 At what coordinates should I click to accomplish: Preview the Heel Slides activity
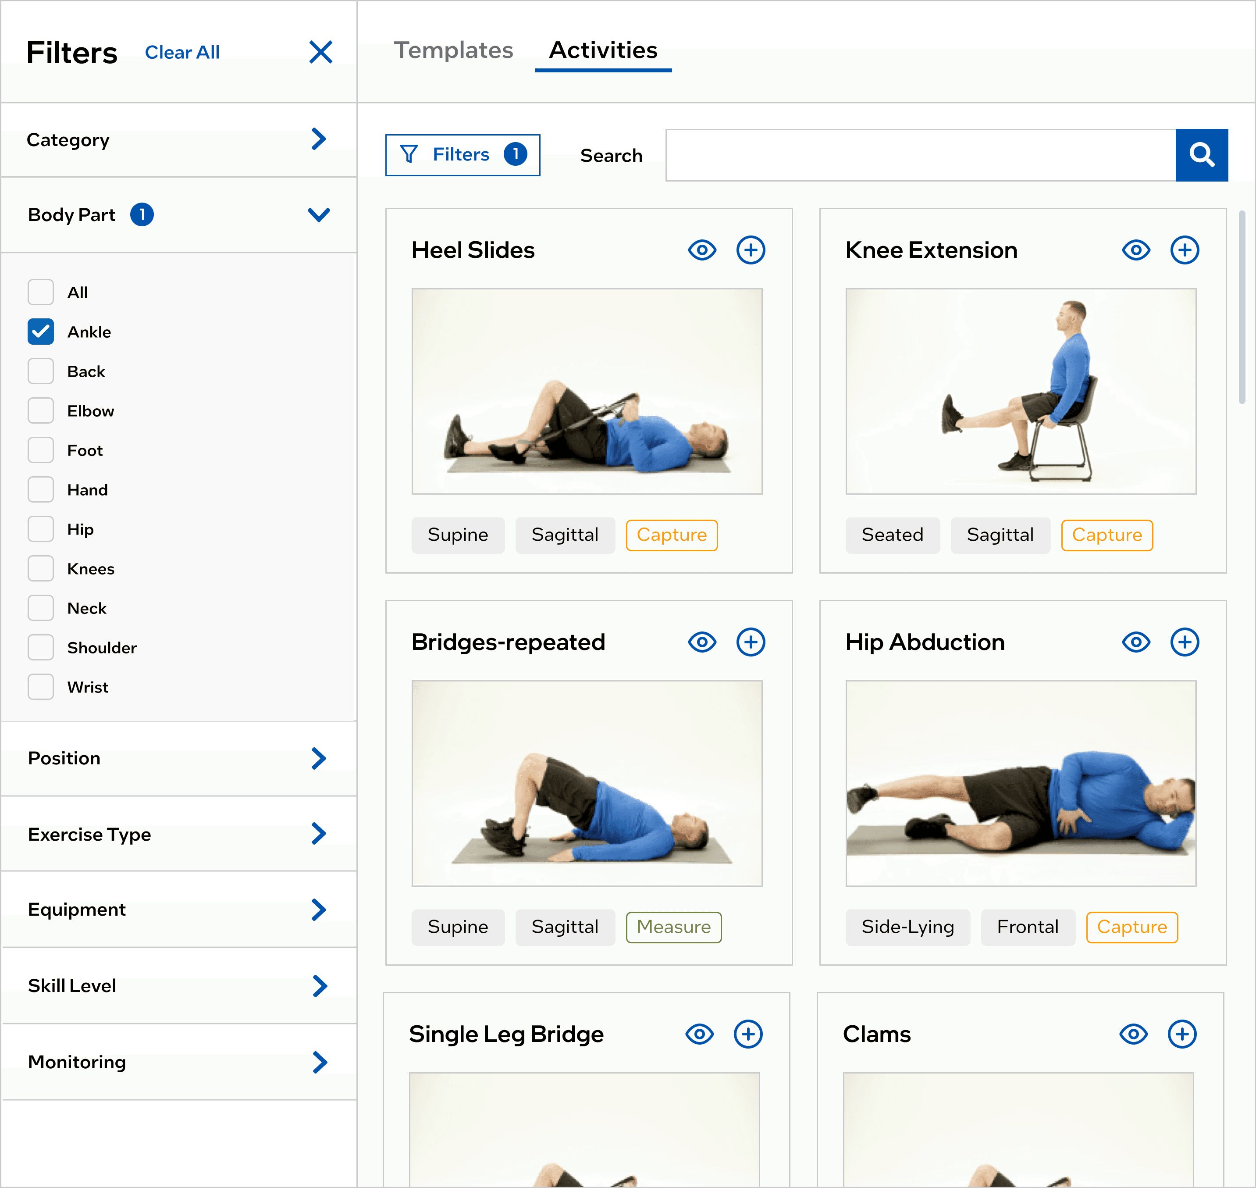(701, 250)
